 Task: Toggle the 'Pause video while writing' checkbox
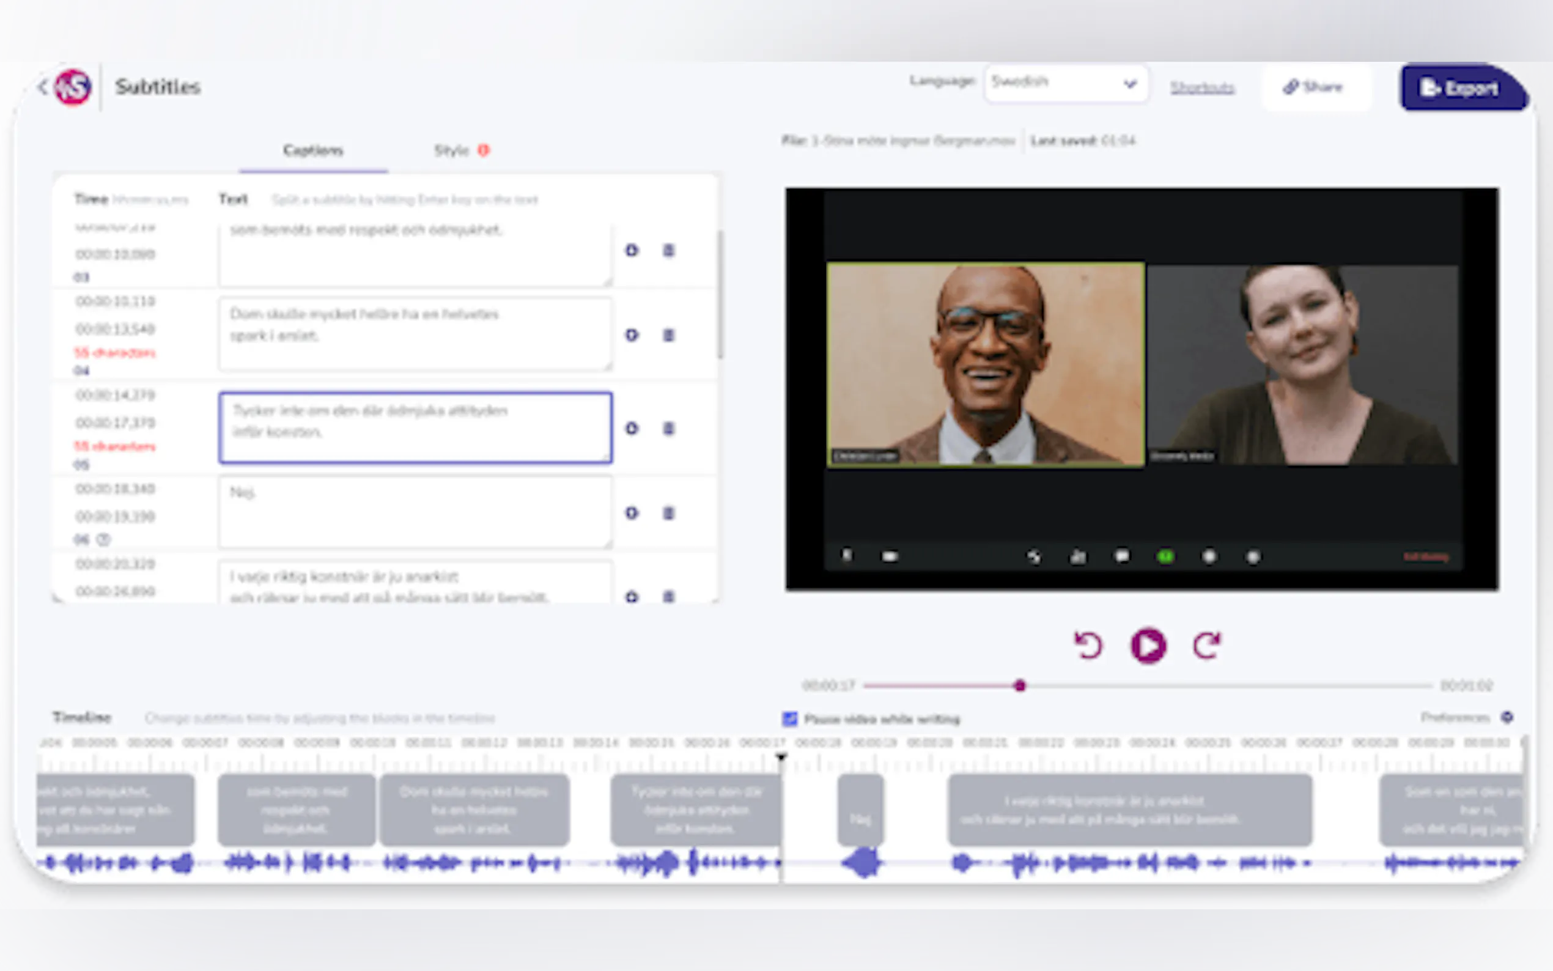coord(791,718)
